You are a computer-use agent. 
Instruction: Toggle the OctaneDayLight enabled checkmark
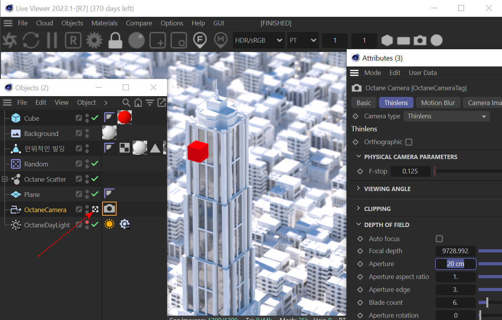pos(95,224)
